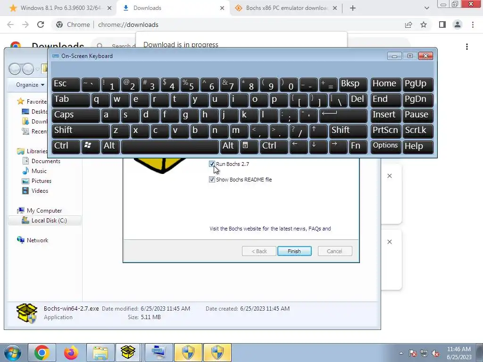
Task: Click Chrome forward navigation arrow
Action: [25, 25]
